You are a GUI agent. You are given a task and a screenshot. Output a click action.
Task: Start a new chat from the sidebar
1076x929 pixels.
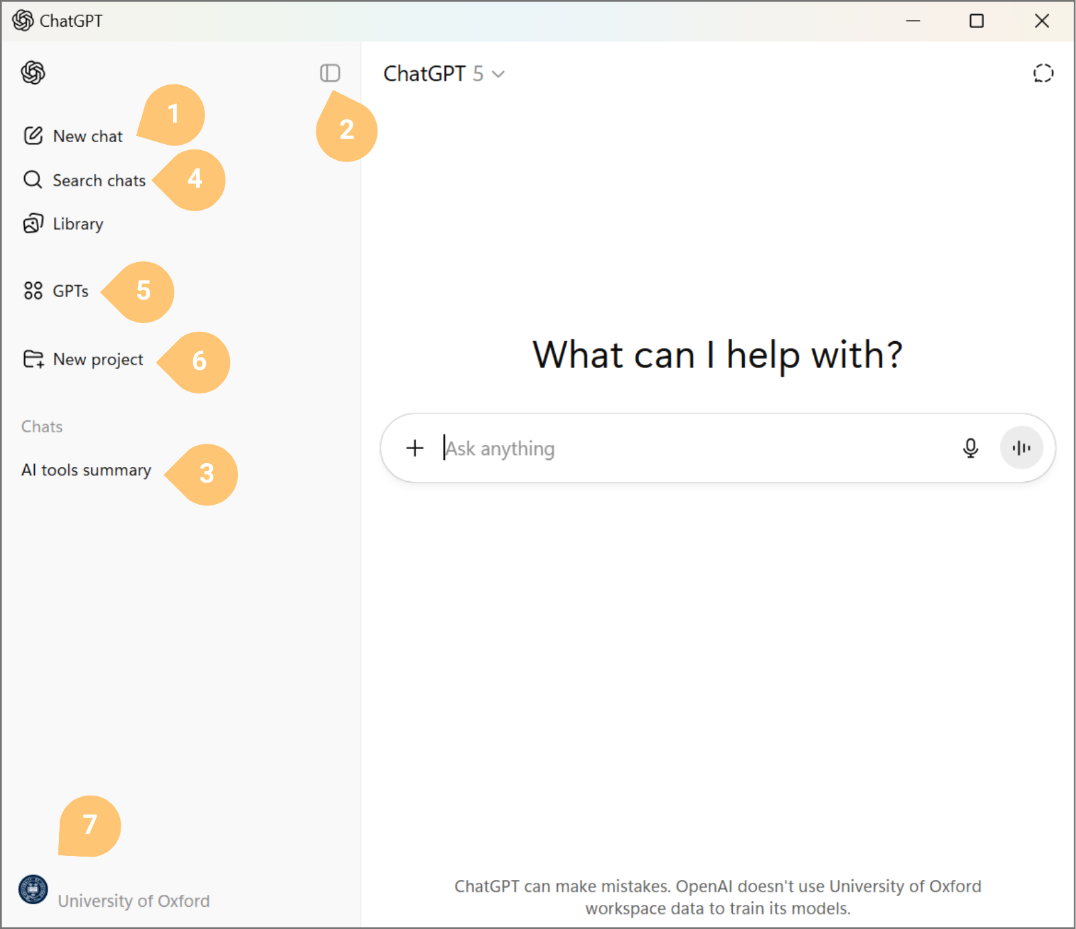point(73,136)
